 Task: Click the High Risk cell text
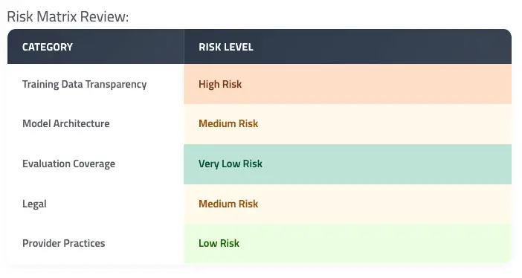click(x=220, y=84)
